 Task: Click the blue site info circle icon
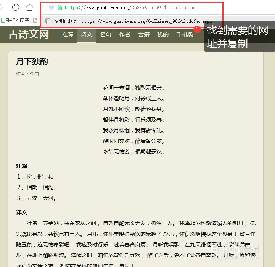click(x=51, y=7)
